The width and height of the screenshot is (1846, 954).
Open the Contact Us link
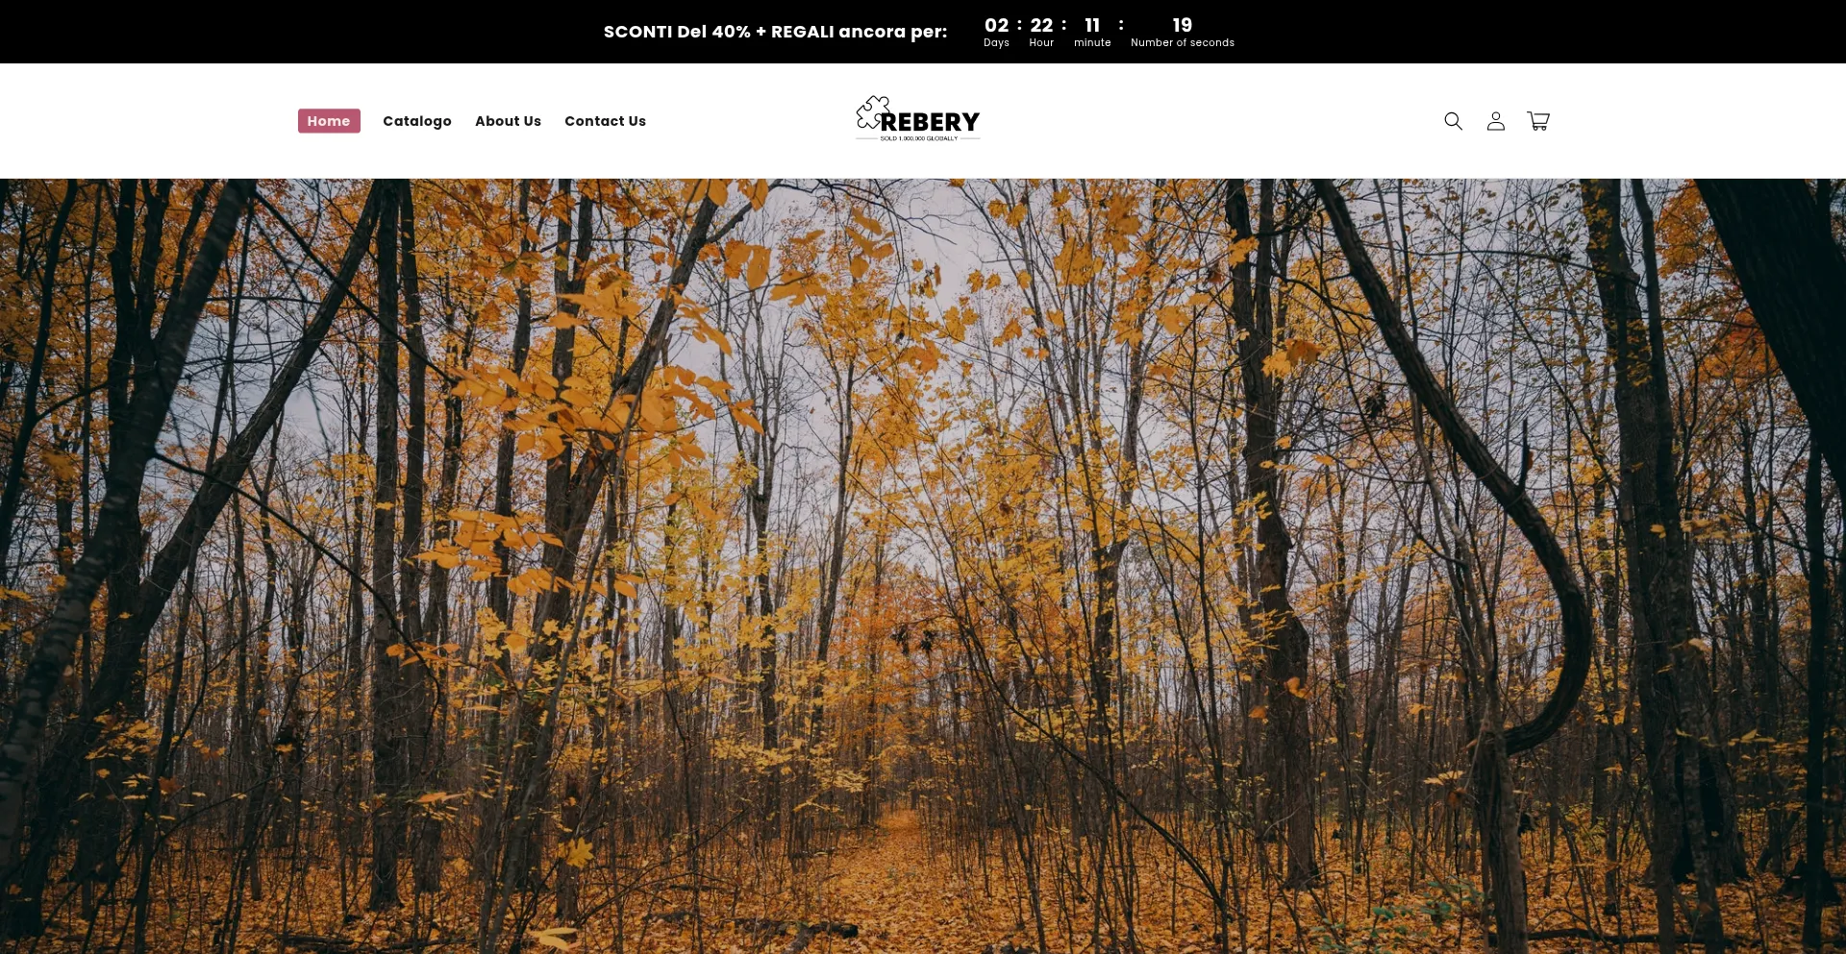[x=605, y=121]
